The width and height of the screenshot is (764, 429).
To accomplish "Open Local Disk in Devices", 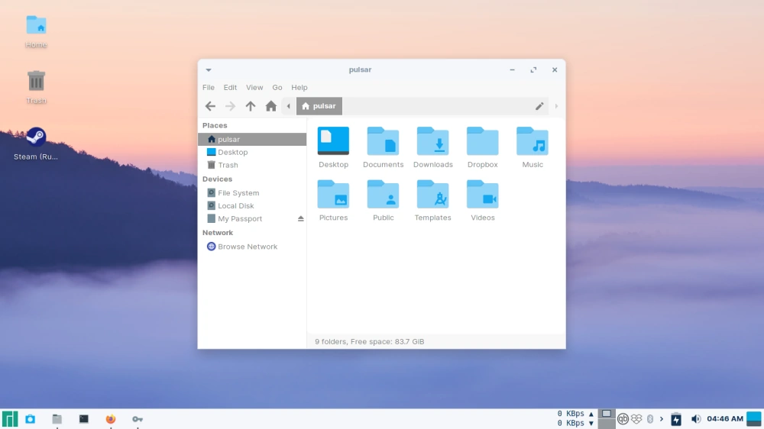I will pos(252,206).
